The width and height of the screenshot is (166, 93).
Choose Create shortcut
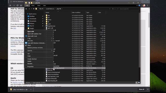coord(32,59)
